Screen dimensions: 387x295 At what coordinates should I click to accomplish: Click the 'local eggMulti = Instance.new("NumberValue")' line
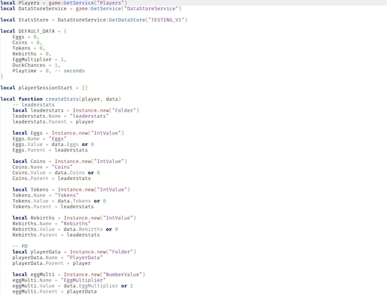click(x=79, y=274)
